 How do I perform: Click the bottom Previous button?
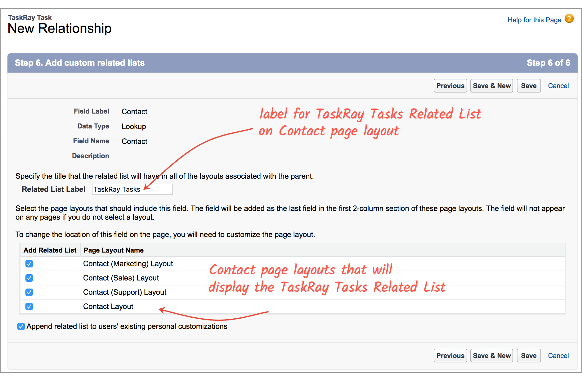point(450,356)
